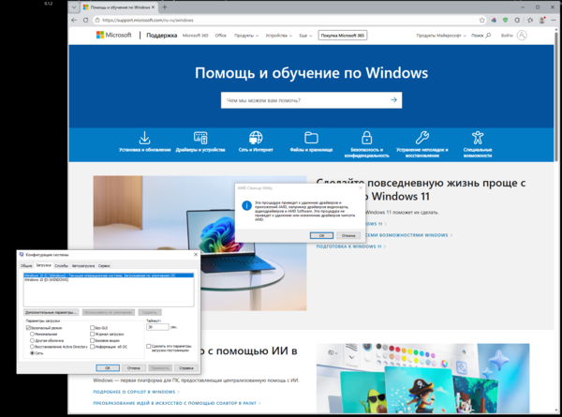Expand the Продукты menu
This screenshot has height=417, width=562.
pyautogui.click(x=246, y=36)
